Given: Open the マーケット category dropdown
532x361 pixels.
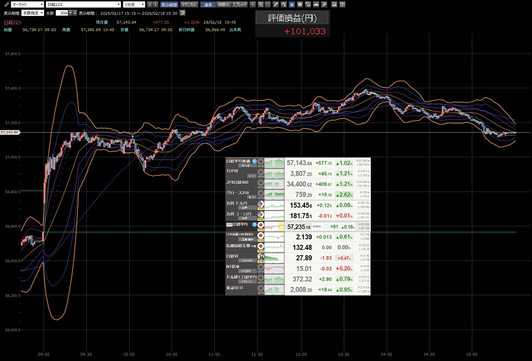Looking at the screenshot, I should [28, 4].
